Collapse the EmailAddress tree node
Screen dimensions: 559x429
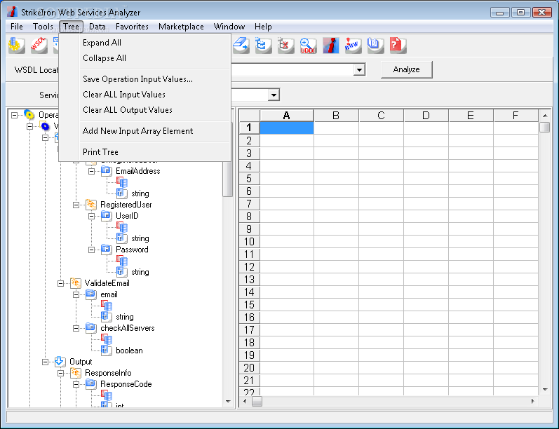[91, 171]
